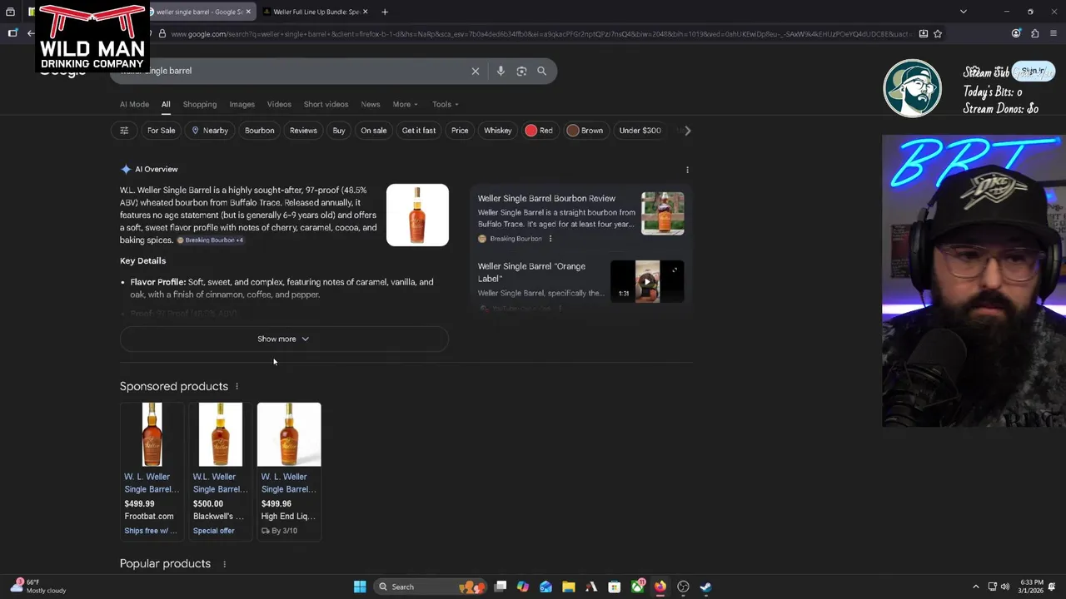Apply the Get it fast filter chip
The width and height of the screenshot is (1066, 599).
pos(419,131)
